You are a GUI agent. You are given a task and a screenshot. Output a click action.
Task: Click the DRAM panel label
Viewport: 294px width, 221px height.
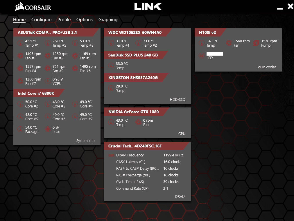pos(180,196)
